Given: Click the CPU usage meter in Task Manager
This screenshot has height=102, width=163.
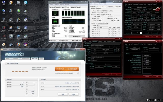Looking at the screenshot, I should tap(55, 13).
